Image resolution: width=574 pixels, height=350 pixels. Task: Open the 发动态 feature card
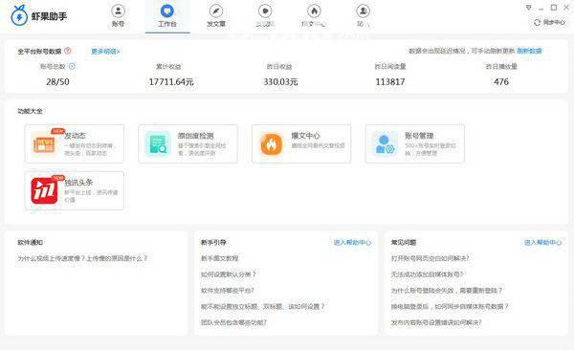[x=75, y=143]
